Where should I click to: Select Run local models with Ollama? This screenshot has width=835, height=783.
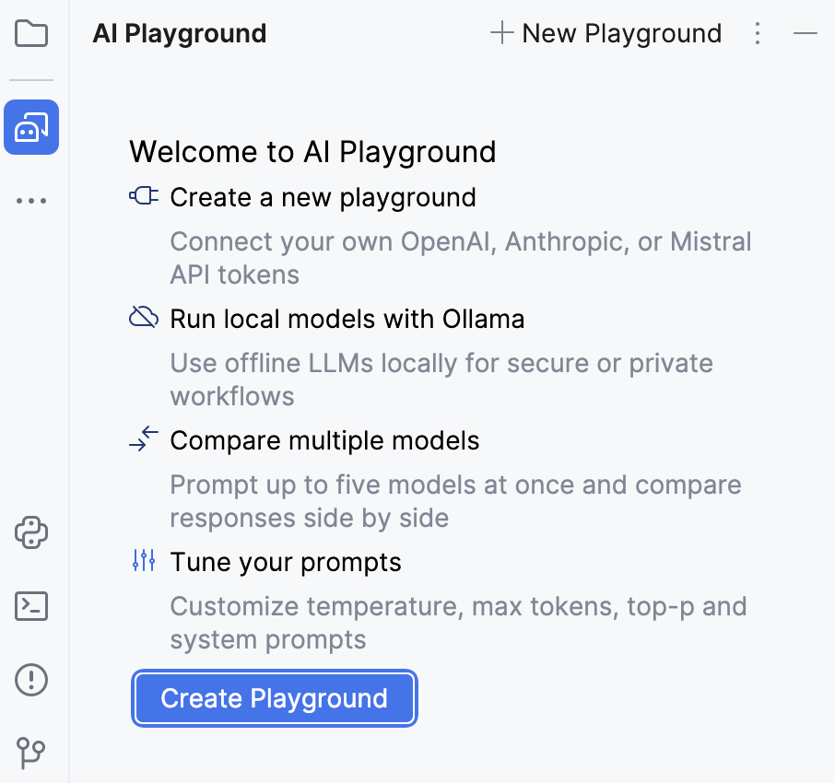347,318
